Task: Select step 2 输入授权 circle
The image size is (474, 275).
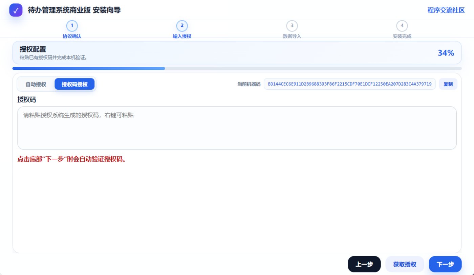Action: 182,26
